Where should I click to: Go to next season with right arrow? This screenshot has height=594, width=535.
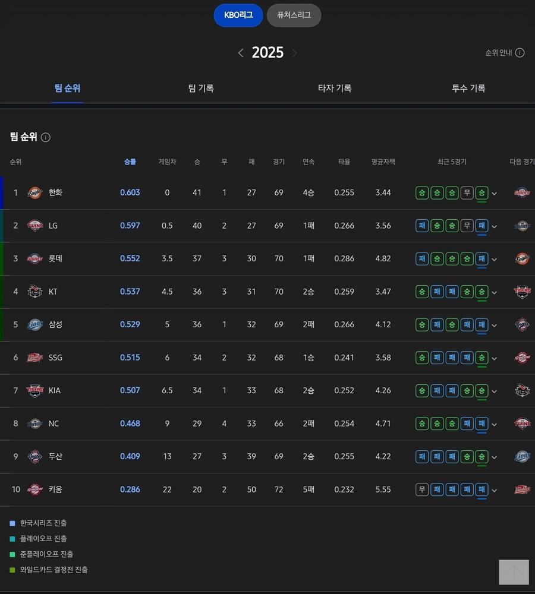click(x=294, y=53)
